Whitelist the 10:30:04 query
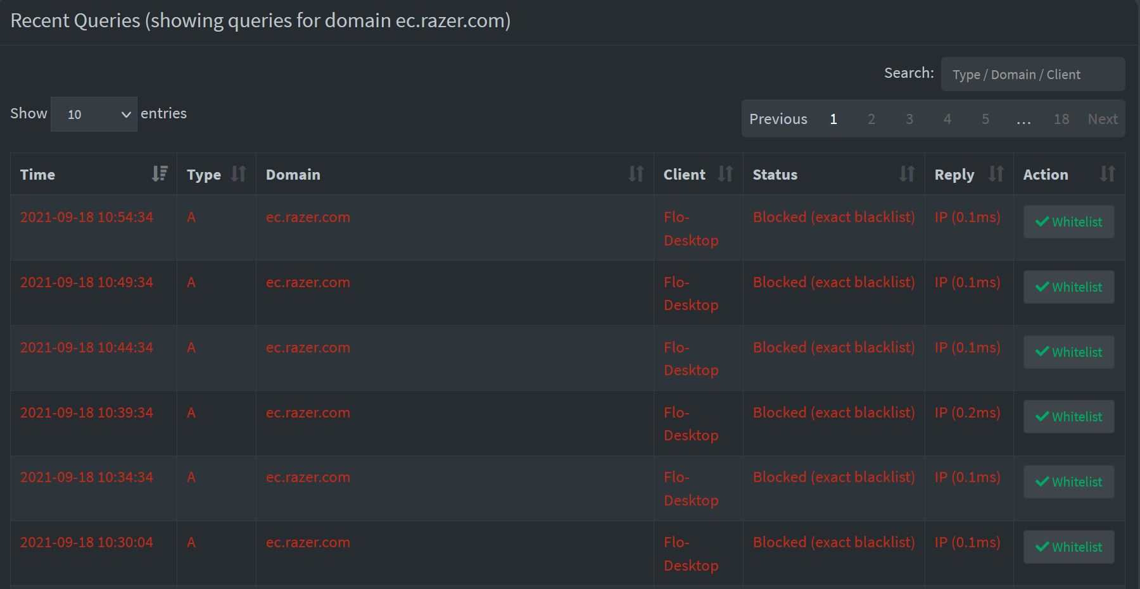 1069,547
